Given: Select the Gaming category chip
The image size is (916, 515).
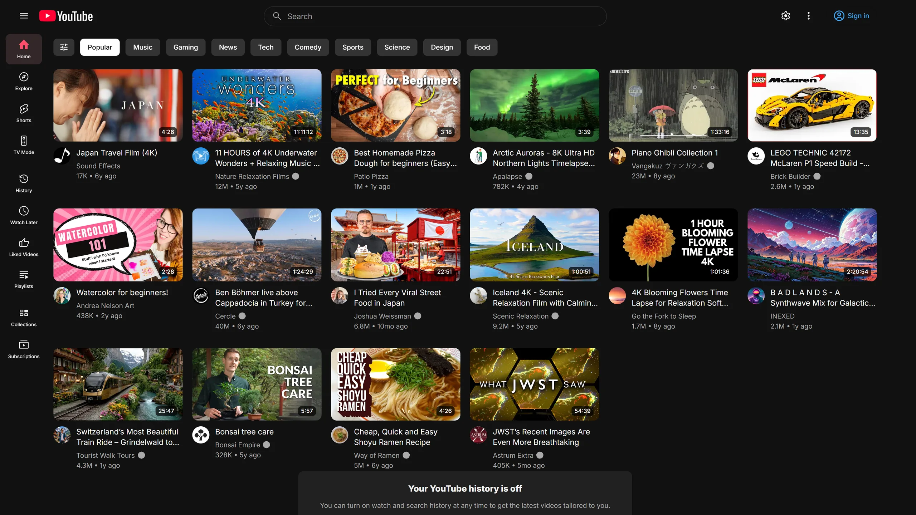Looking at the screenshot, I should coord(186,47).
